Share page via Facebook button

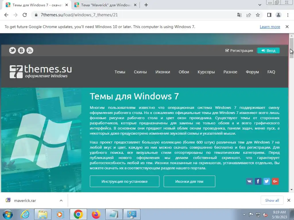point(258,181)
